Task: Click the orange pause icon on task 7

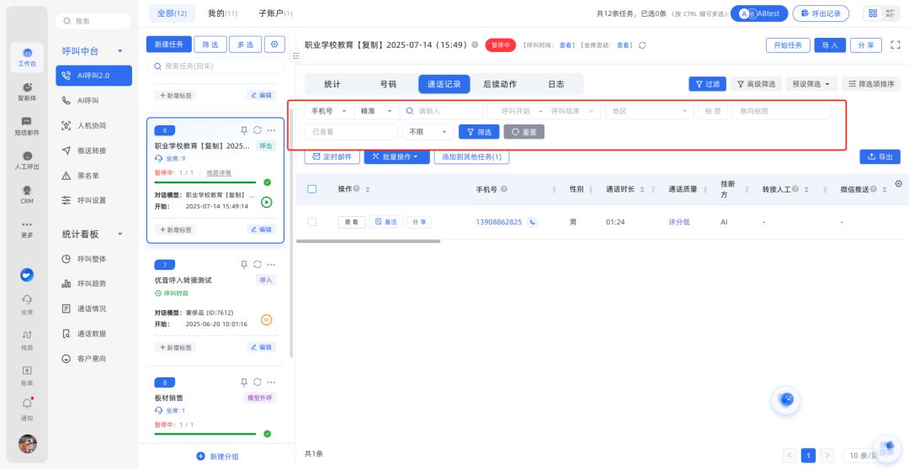Action: tap(267, 319)
